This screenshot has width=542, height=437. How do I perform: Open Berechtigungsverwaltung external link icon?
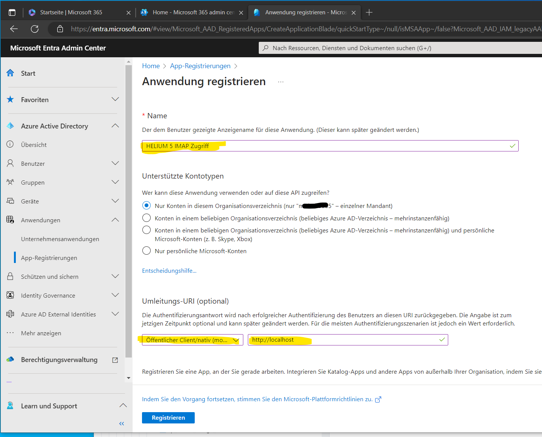click(x=115, y=360)
